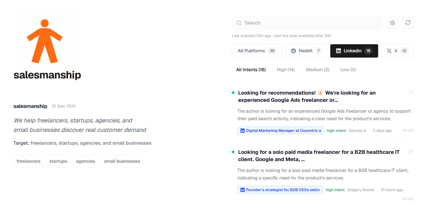The height and width of the screenshot is (212, 448).
Task: Open the Looking for recommendations post title
Action: (x=307, y=96)
